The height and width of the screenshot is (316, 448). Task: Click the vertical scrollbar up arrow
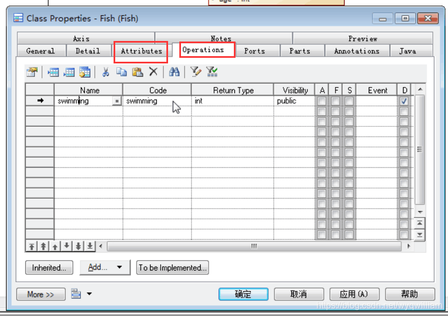tap(420, 89)
